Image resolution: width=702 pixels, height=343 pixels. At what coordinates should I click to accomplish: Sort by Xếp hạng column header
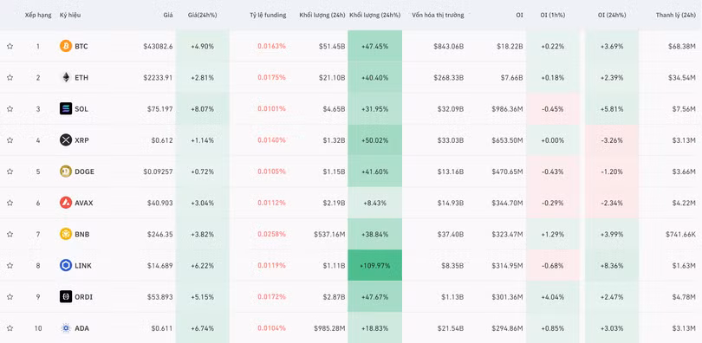(37, 16)
